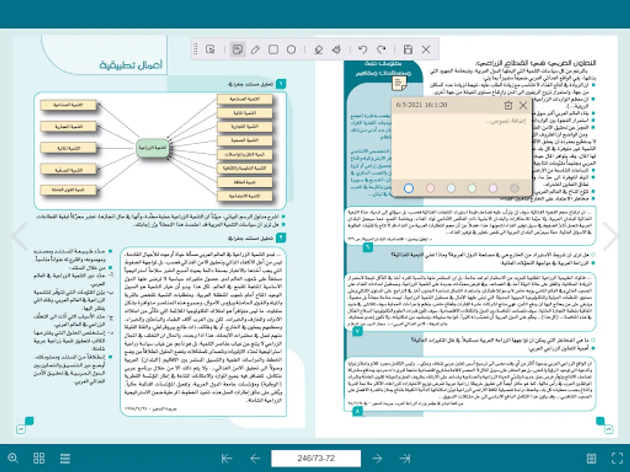This screenshot has height=472, width=630.
Task: Open the notes list icon
Action: tap(591, 458)
